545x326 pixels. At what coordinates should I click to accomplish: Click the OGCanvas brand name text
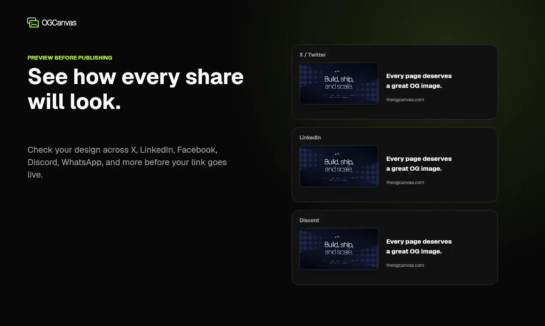pyautogui.click(x=59, y=23)
